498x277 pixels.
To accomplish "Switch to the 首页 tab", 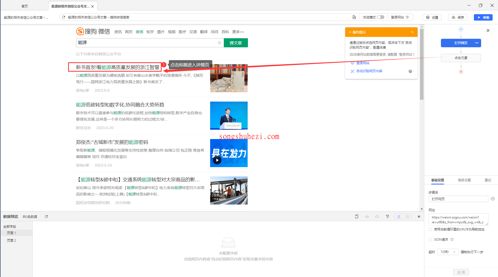I will pos(25,6).
